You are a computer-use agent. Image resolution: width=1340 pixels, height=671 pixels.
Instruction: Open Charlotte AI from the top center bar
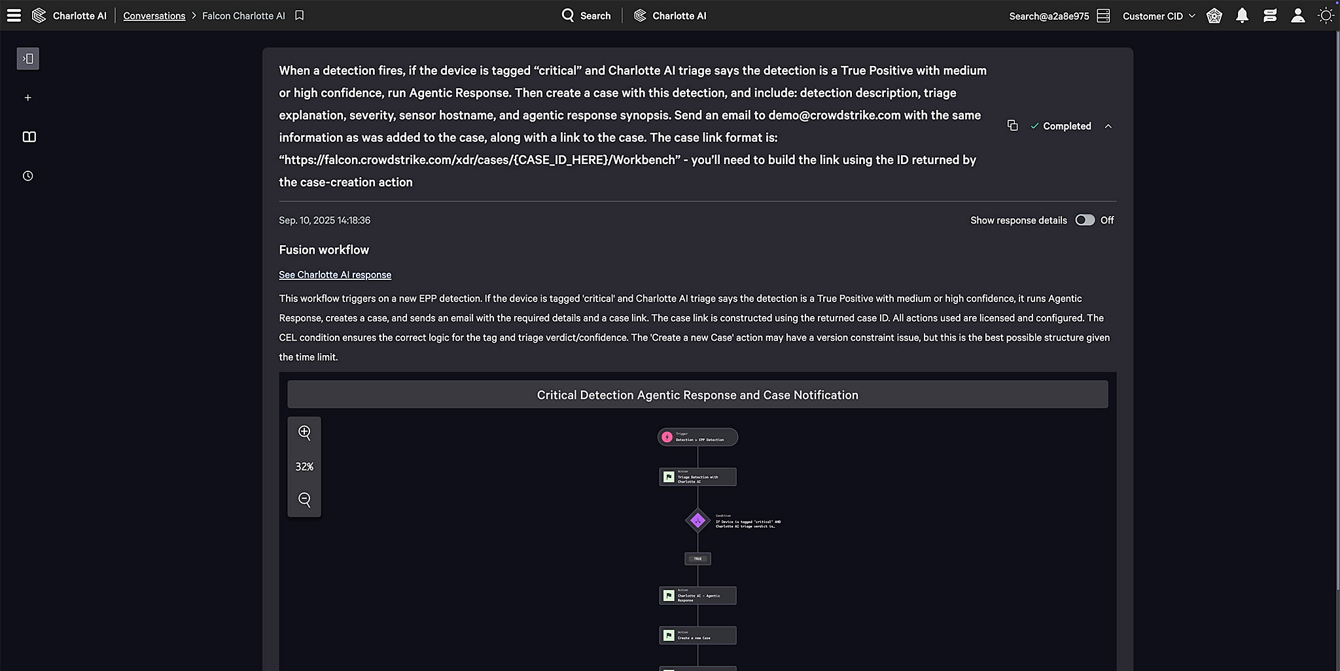(x=671, y=16)
